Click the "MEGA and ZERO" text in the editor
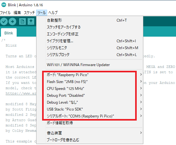The image size is (176, 145). (x=161, y=67)
